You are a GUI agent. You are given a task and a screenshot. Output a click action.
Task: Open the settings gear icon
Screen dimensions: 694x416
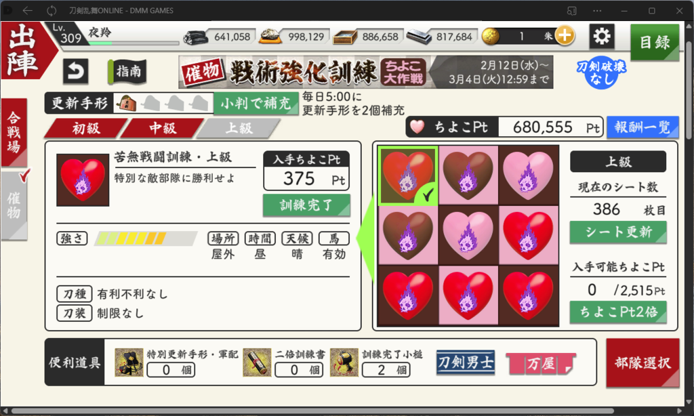pyautogui.click(x=602, y=37)
